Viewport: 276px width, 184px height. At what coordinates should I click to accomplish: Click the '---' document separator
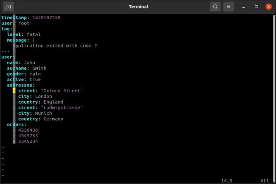[x=5, y=51]
